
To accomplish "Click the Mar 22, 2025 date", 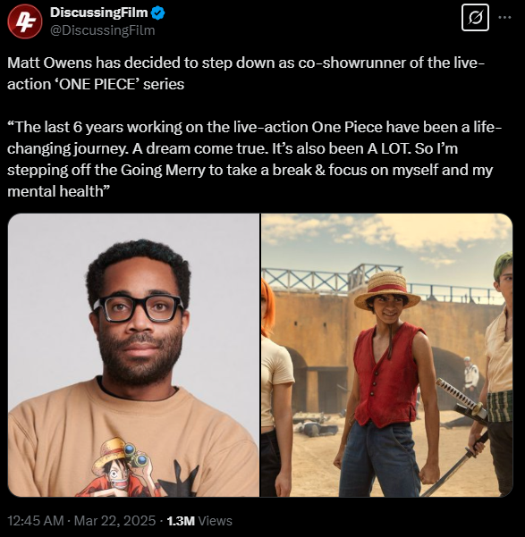I will pos(114,521).
